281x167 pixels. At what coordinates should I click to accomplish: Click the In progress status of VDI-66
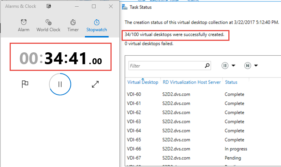click(x=236, y=149)
